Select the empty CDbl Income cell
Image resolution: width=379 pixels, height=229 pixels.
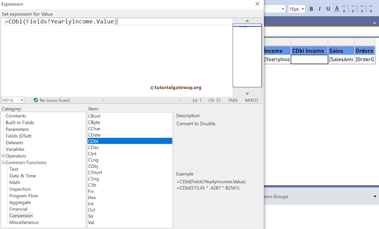click(309, 59)
